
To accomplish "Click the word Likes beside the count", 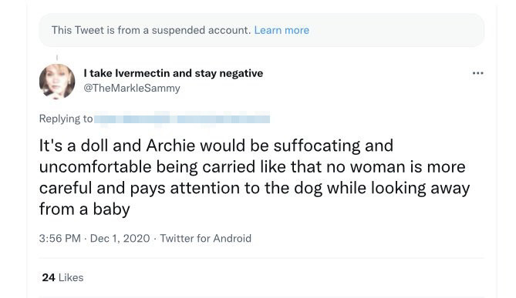I will point(71,278).
